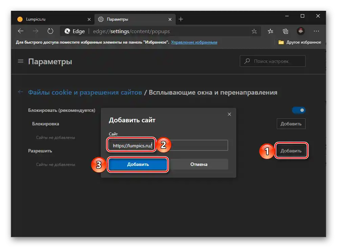
Task: Open the settings hamburger menu
Action: tap(21, 61)
